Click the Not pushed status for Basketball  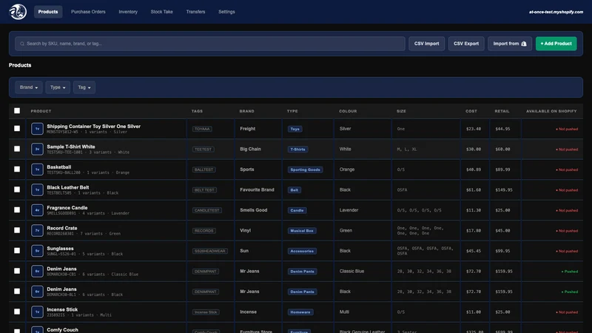point(567,169)
